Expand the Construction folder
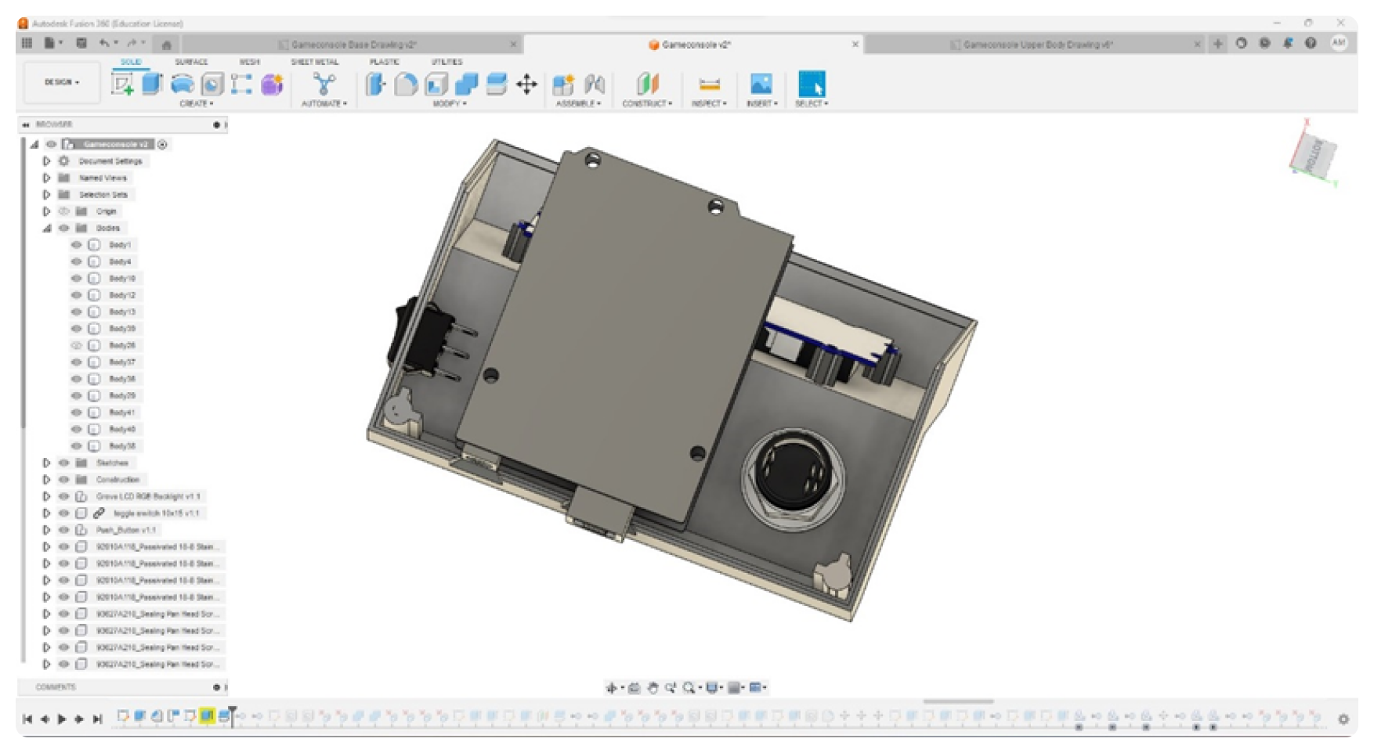1374x753 pixels. pyautogui.click(x=46, y=480)
